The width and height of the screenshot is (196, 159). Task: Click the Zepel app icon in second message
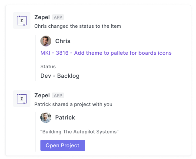click(22, 99)
